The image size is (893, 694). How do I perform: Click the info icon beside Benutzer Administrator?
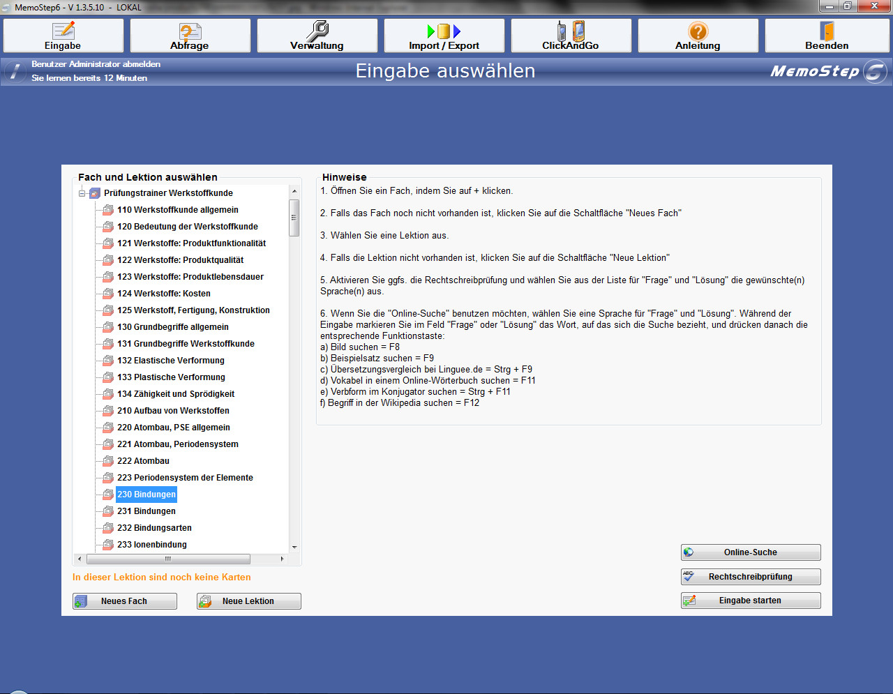(x=15, y=71)
